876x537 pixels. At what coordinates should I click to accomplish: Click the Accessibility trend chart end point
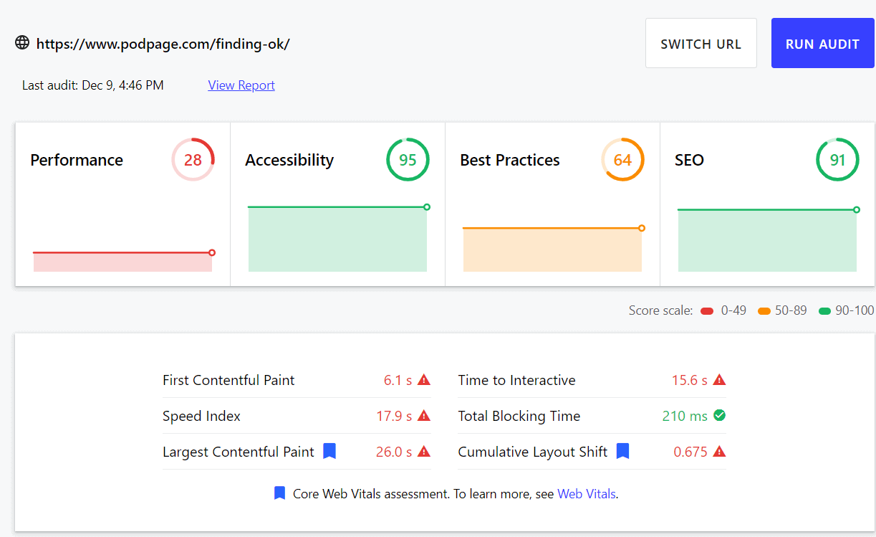tap(427, 207)
